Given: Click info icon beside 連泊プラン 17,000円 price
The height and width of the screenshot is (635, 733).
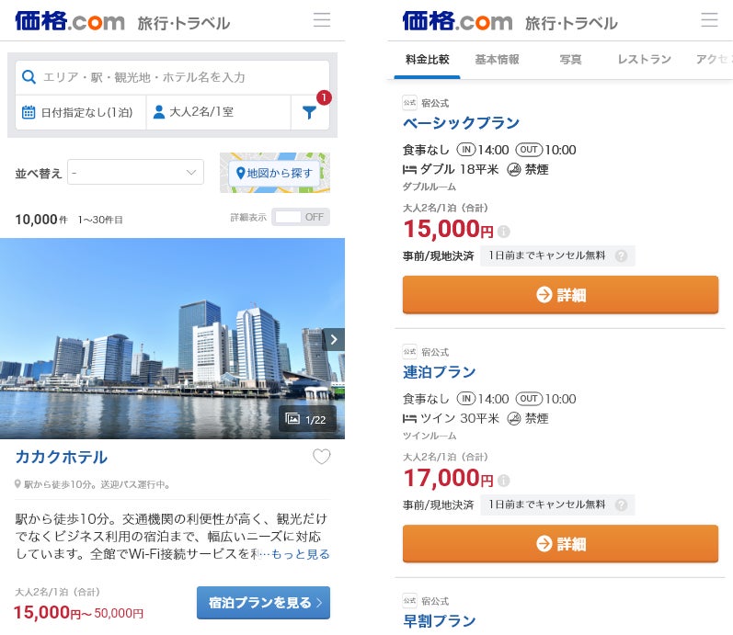Looking at the screenshot, I should click(x=504, y=481).
